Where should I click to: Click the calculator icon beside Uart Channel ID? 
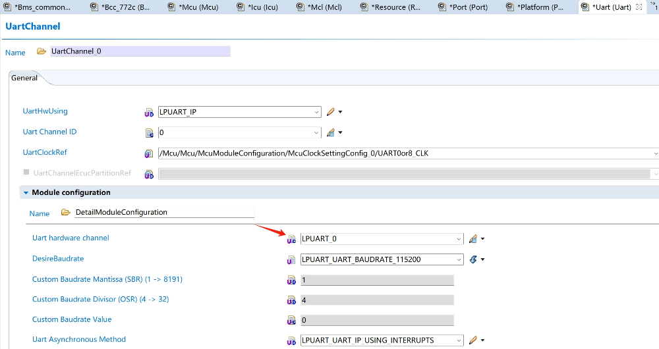(x=331, y=132)
